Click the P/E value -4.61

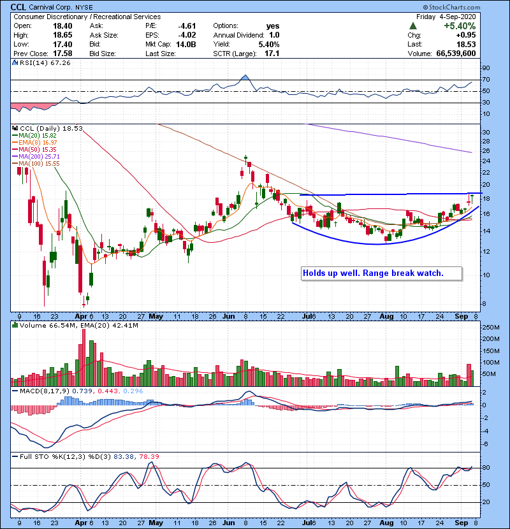[187, 26]
